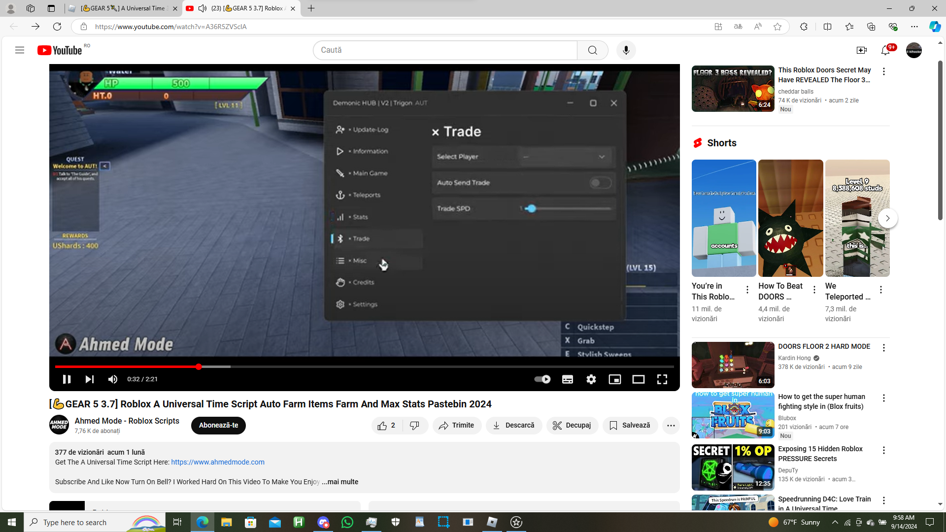Open YouTube notifications bell
Image resolution: width=946 pixels, height=532 pixels.
pos(885,50)
